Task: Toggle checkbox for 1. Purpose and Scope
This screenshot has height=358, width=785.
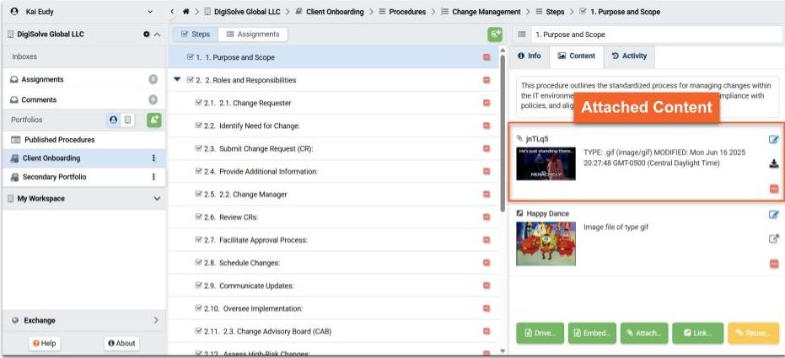Action: (190, 57)
